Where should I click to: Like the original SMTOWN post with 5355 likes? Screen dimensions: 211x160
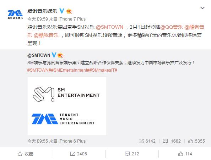(x=196, y=141)
